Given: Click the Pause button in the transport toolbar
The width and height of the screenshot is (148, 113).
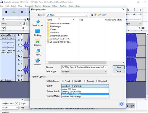Looking at the screenshot, I should (6, 12).
